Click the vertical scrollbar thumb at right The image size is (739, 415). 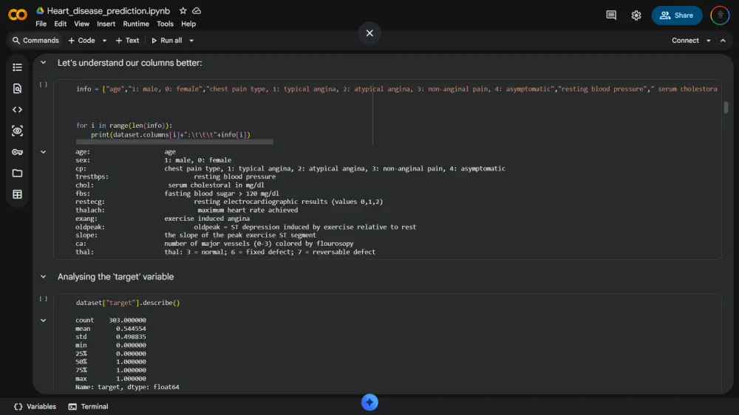[x=726, y=107]
